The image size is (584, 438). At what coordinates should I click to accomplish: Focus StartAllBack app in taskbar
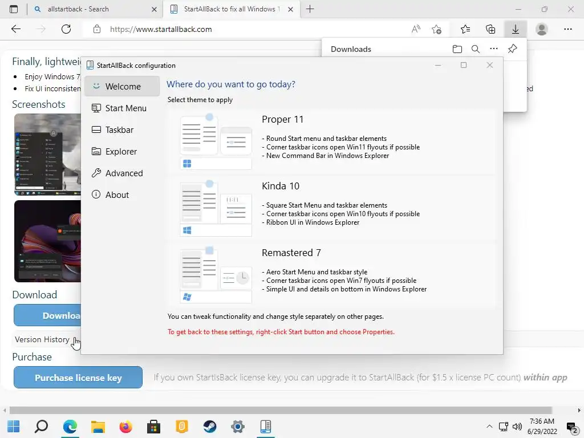[x=266, y=426]
